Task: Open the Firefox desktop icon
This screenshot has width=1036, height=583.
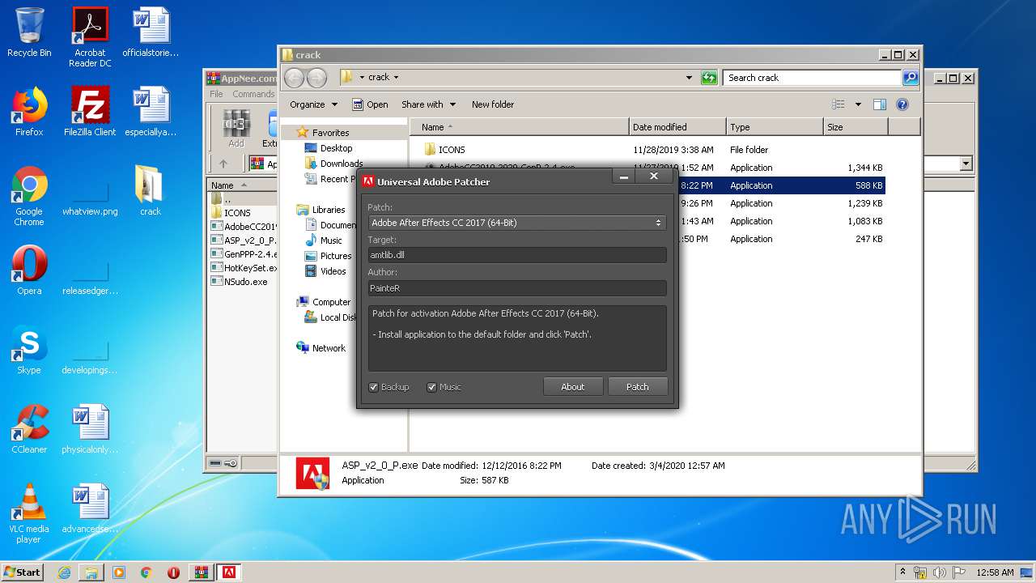Action: click(29, 112)
